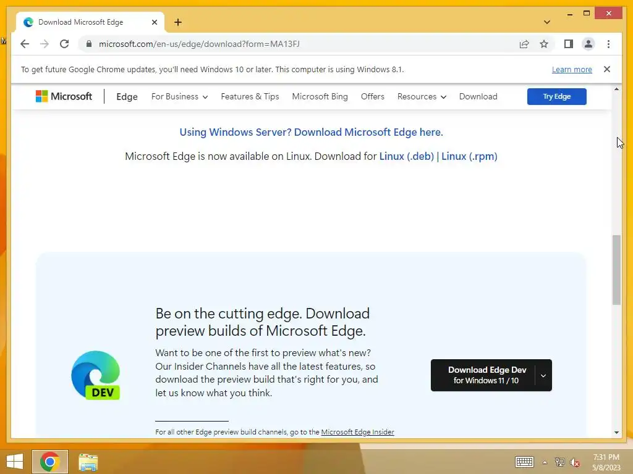
Task: Open File Explorer from taskbar
Action: [x=88, y=462]
